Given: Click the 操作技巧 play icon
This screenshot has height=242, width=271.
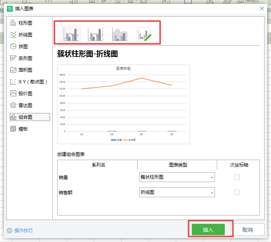Looking at the screenshot, I should pyautogui.click(x=9, y=230).
